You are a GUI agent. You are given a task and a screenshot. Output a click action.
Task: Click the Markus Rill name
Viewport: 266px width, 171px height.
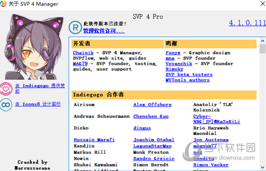pyautogui.click(x=89, y=152)
